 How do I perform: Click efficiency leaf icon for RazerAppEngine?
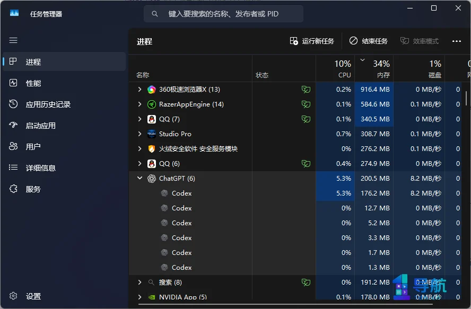tap(306, 104)
